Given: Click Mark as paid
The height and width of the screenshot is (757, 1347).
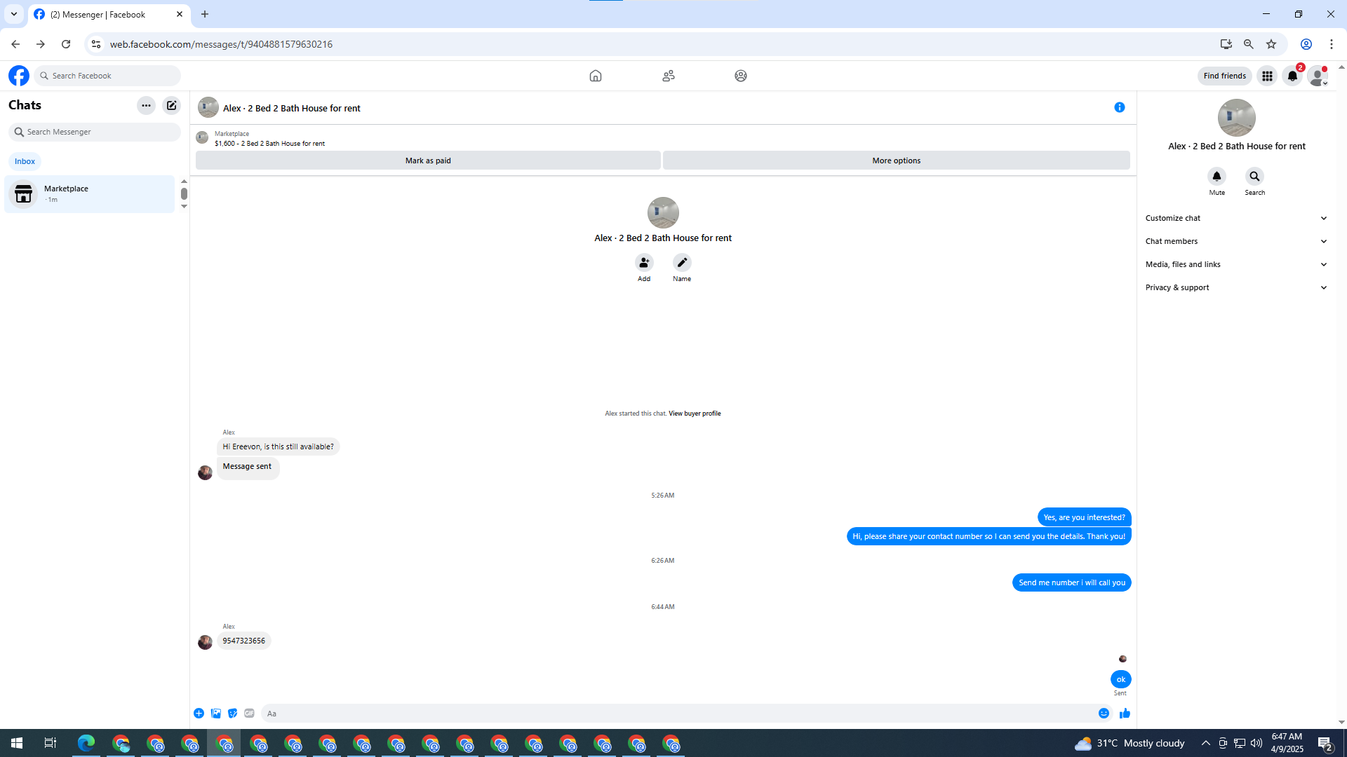Looking at the screenshot, I should [428, 161].
